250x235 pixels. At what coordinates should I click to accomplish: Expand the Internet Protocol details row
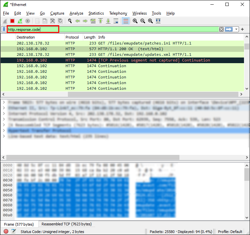(4, 114)
